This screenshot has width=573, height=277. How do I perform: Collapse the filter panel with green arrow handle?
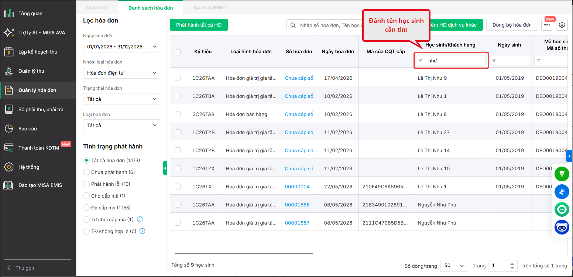165,168
